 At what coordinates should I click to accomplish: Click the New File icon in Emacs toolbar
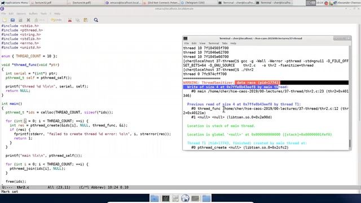click(x=5, y=20)
